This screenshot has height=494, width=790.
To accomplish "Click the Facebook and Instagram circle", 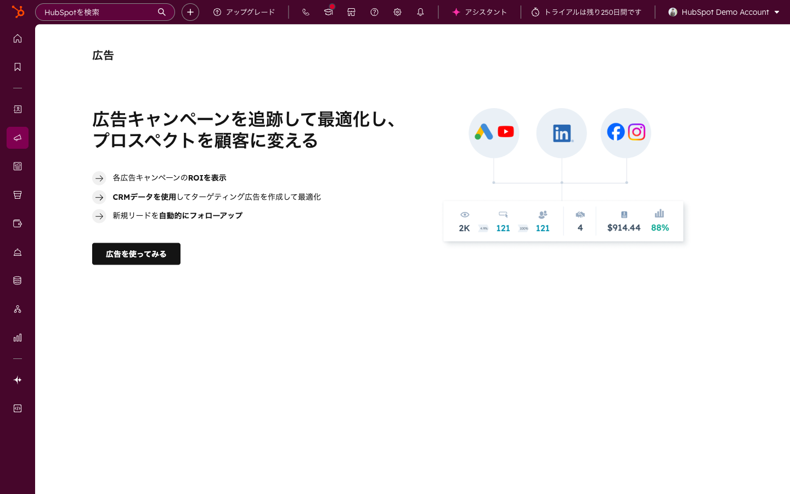I will [625, 133].
